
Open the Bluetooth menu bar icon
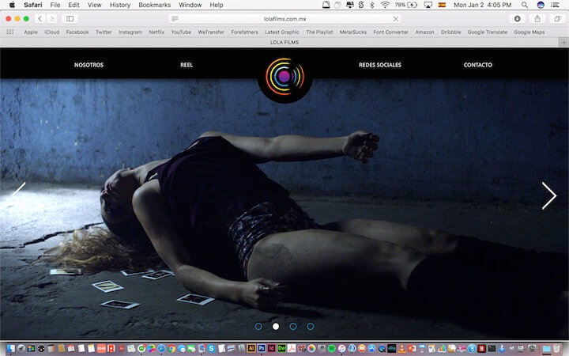(372, 5)
